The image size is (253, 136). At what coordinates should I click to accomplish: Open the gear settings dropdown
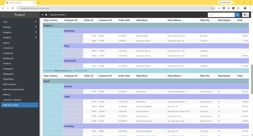tap(245, 15)
